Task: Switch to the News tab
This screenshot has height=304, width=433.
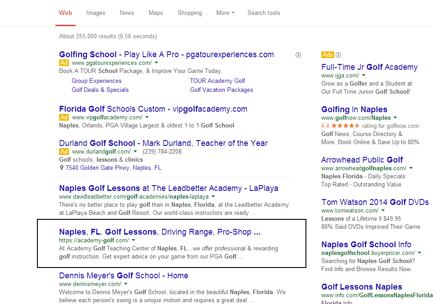Action: click(x=127, y=13)
